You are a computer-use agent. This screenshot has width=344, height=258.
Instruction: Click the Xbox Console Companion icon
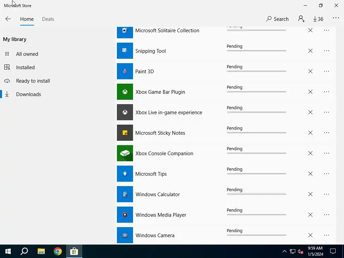tap(125, 153)
